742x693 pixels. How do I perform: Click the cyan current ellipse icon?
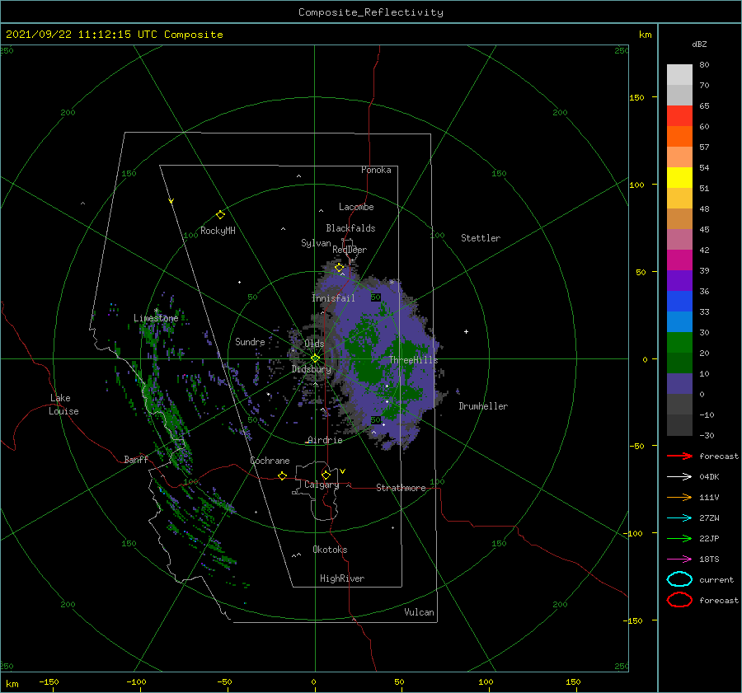[x=679, y=579]
